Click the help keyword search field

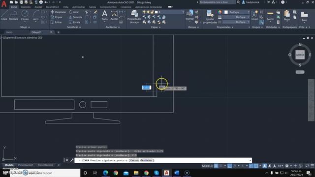click(x=217, y=2)
